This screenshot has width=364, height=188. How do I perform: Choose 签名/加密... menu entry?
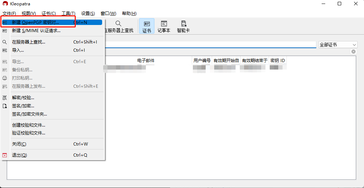52,106
